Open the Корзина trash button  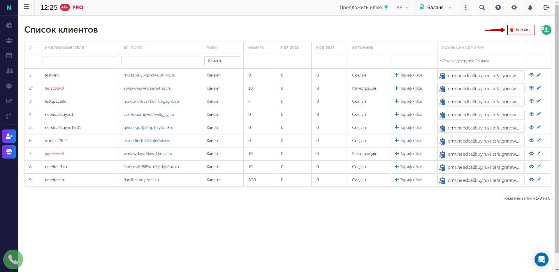pyautogui.click(x=521, y=30)
